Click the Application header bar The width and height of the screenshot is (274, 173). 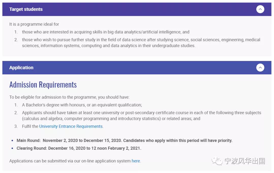(137, 68)
